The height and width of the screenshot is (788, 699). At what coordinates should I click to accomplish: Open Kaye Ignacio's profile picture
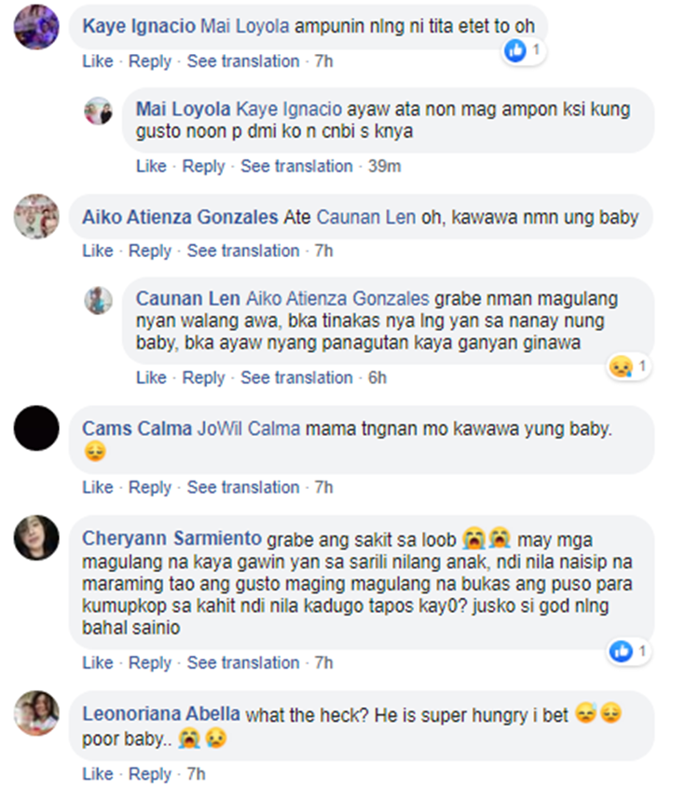coord(36,27)
